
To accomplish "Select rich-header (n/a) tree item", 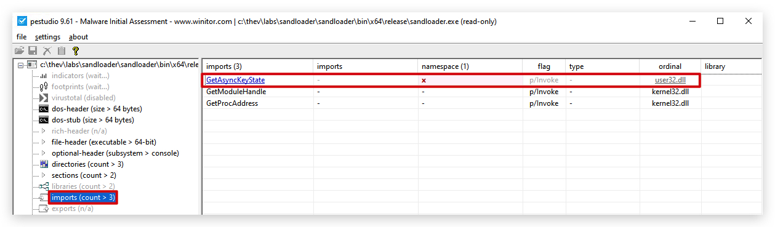I will [79, 131].
